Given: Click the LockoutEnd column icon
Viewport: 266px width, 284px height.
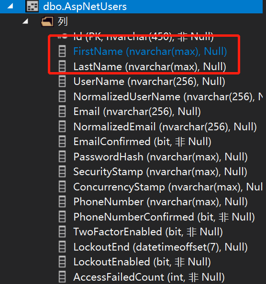Looking at the screenshot, I should [62, 247].
